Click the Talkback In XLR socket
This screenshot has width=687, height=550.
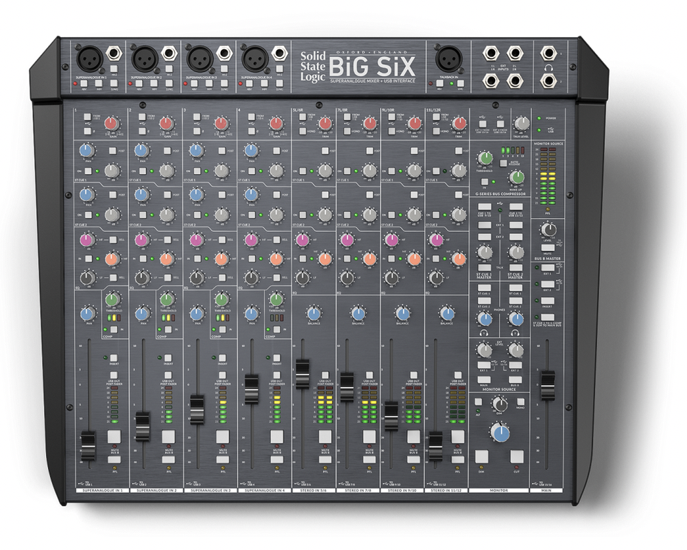(x=450, y=59)
